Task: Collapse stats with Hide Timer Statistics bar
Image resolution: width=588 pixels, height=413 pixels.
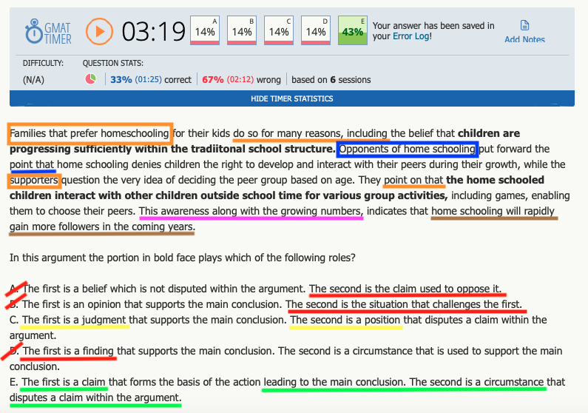Action: pos(292,98)
